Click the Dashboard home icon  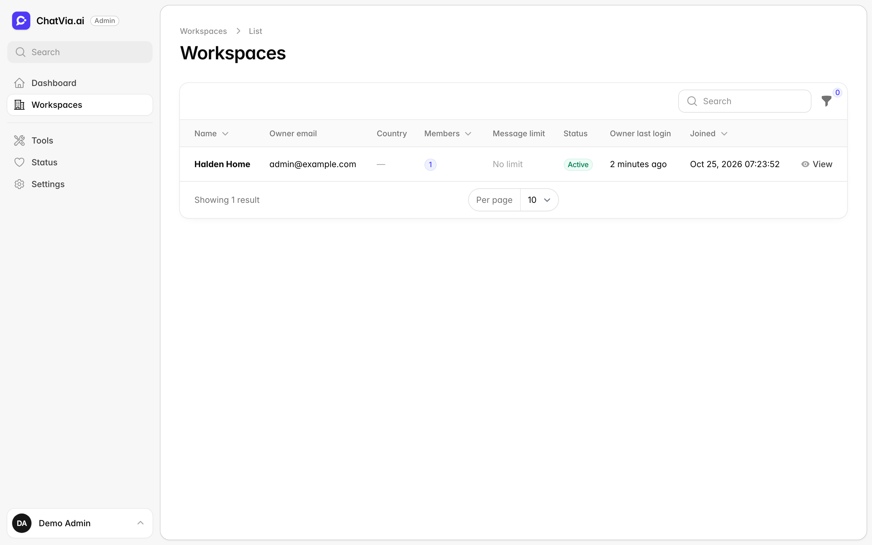point(19,83)
